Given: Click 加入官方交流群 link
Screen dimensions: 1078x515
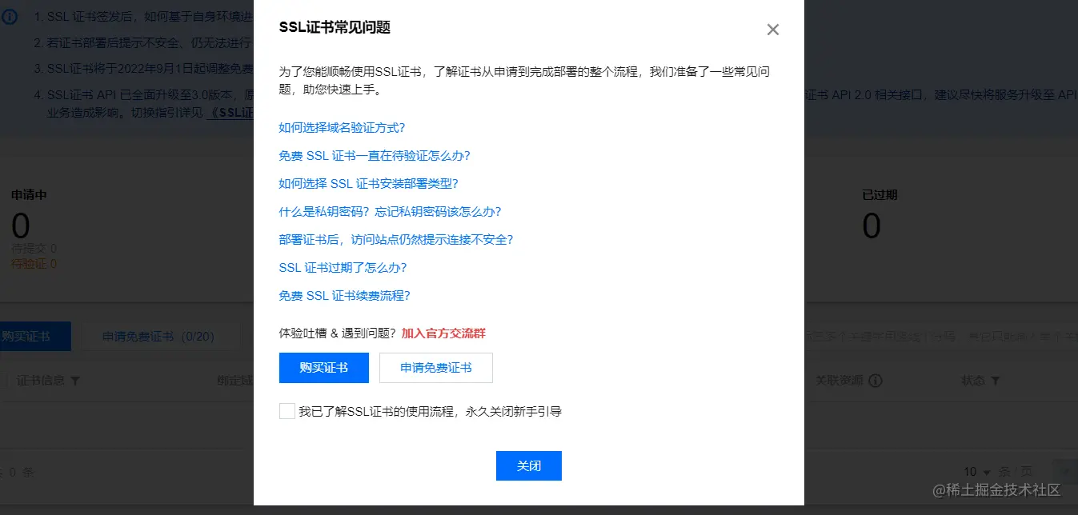Looking at the screenshot, I should pyautogui.click(x=443, y=333).
